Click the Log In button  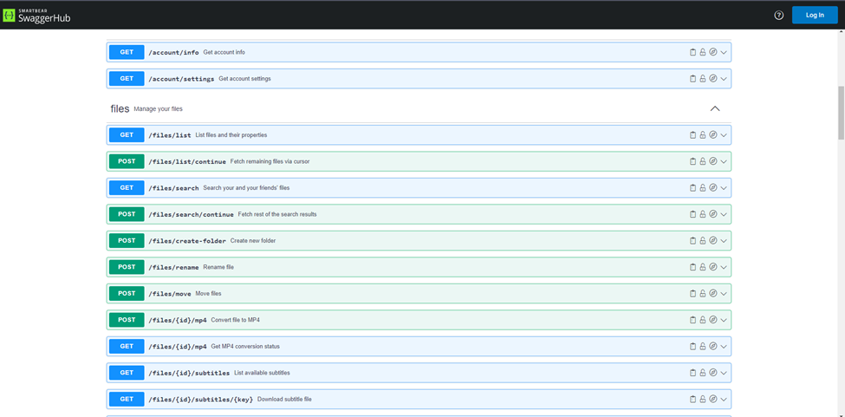(x=814, y=15)
